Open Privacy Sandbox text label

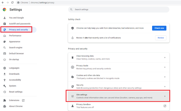[x=83, y=104]
